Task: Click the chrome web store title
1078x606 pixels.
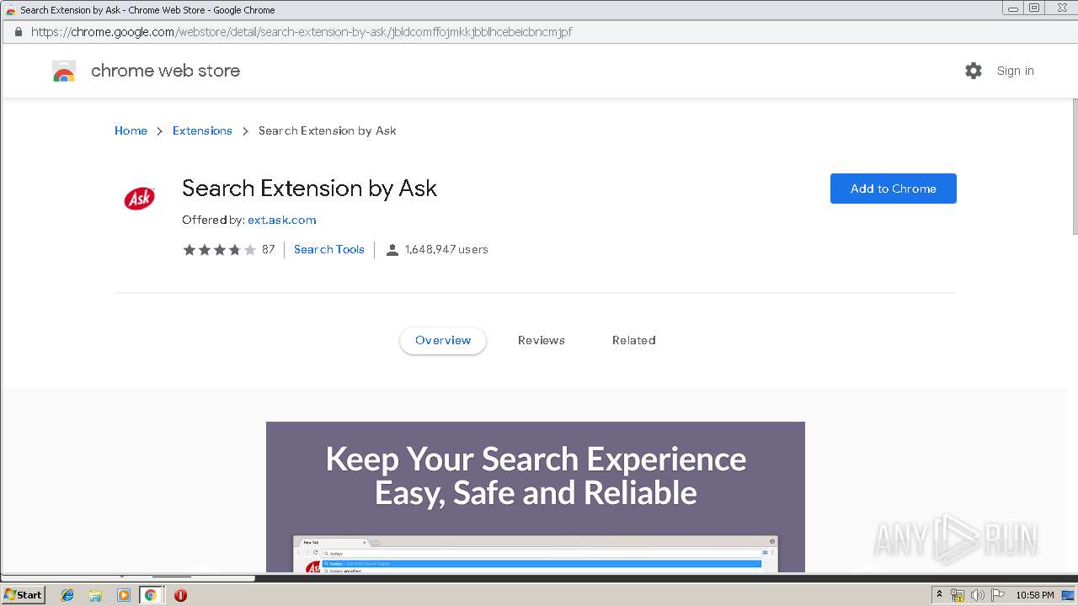Action: 165,71
